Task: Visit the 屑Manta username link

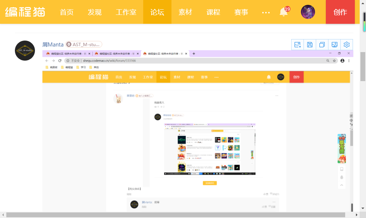Action: coord(53,44)
